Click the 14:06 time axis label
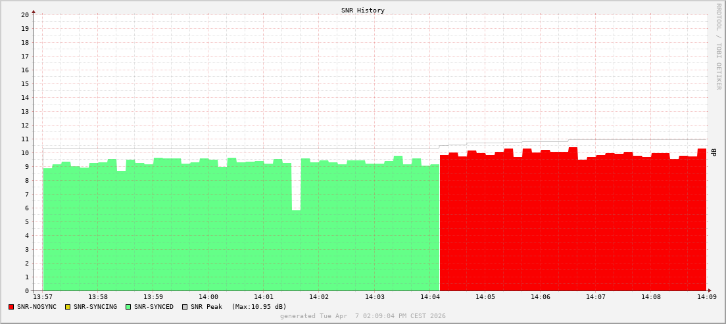The image size is (726, 324). [541, 297]
